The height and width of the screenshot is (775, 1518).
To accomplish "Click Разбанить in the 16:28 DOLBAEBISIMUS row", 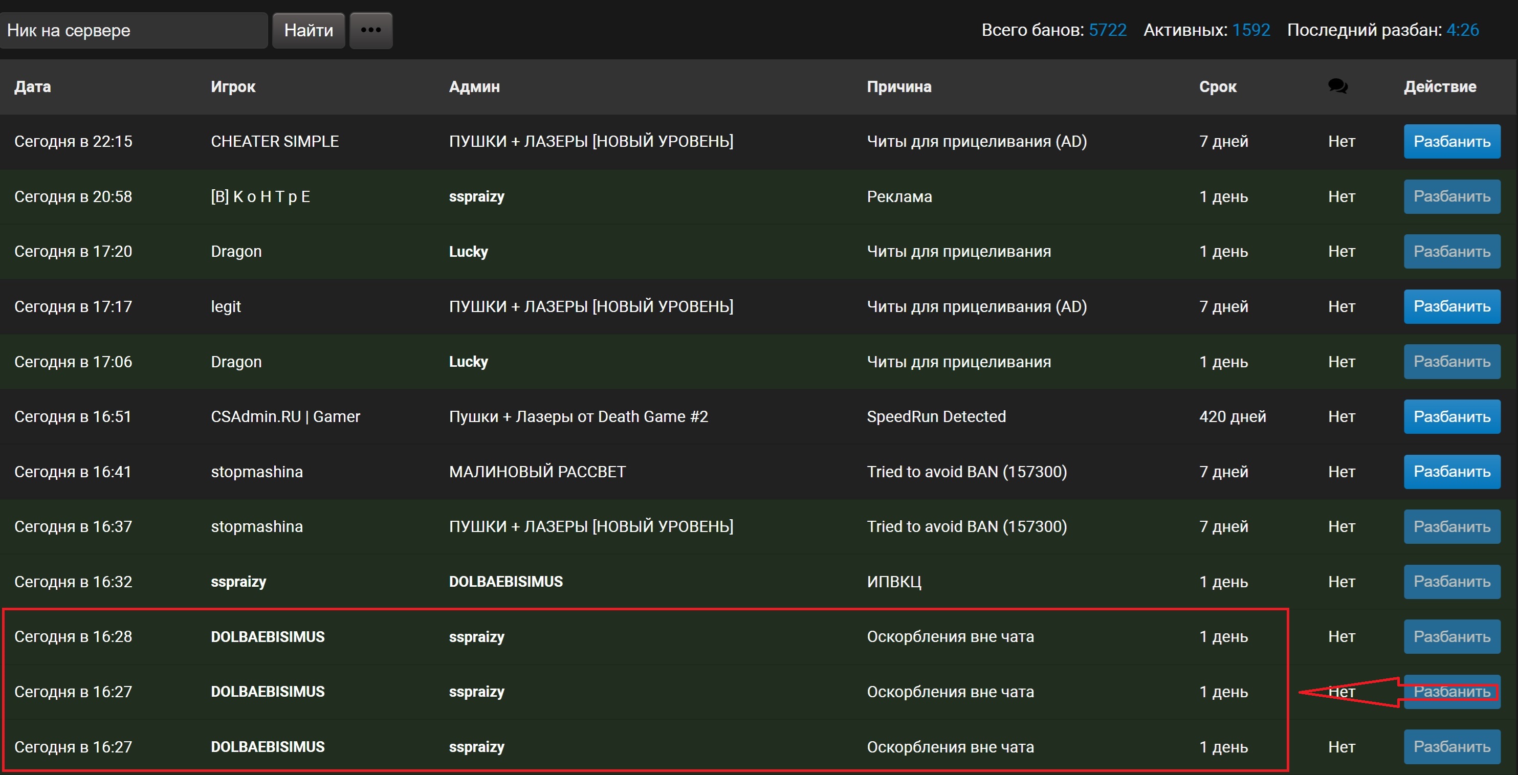I will tap(1451, 636).
